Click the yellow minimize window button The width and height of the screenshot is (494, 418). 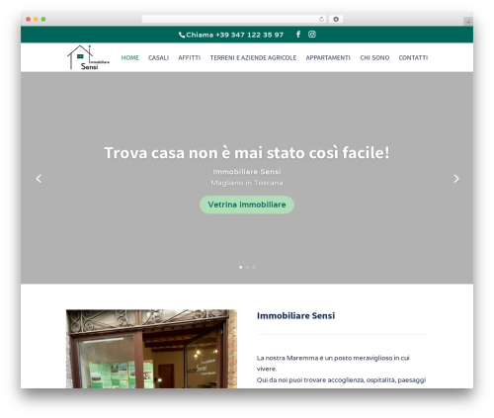(x=36, y=19)
